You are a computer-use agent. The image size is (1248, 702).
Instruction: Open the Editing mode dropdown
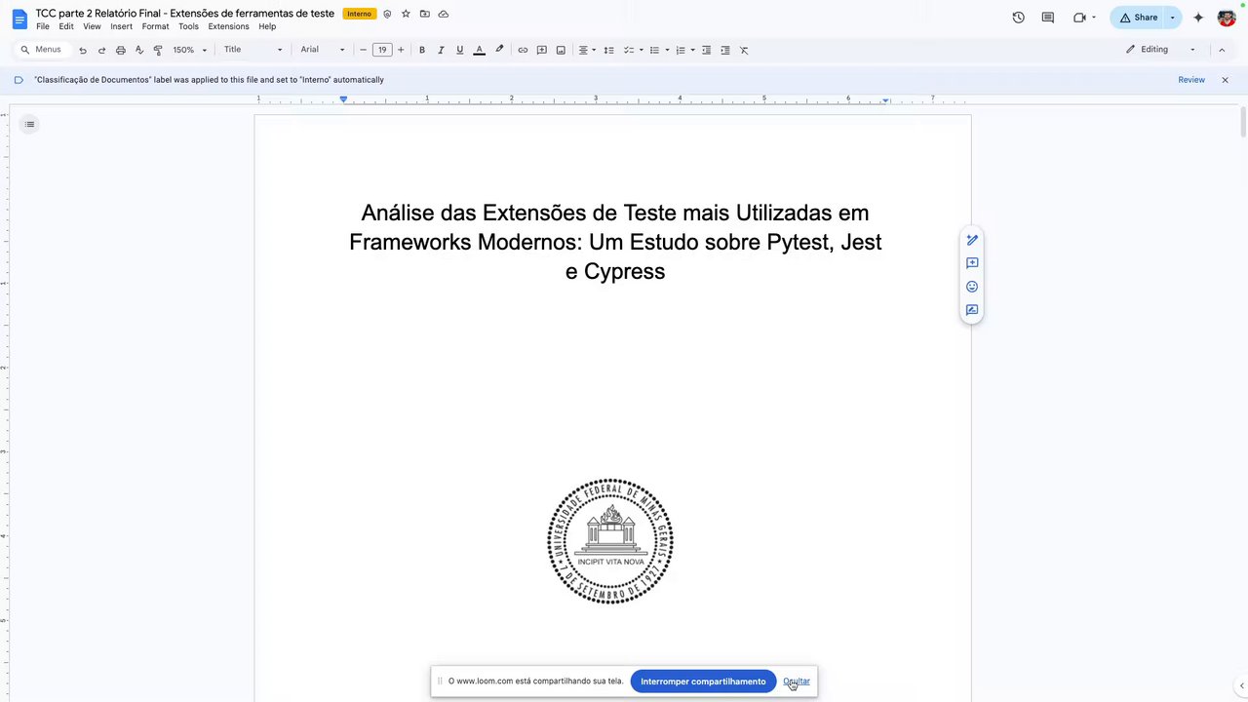tap(1160, 50)
